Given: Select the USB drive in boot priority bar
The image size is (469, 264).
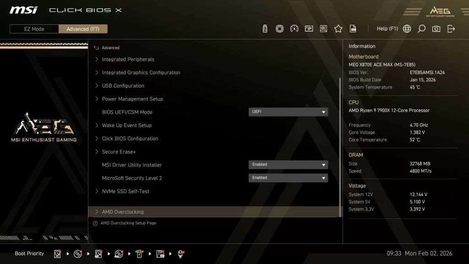Looking at the screenshot, I should (x=139, y=253).
